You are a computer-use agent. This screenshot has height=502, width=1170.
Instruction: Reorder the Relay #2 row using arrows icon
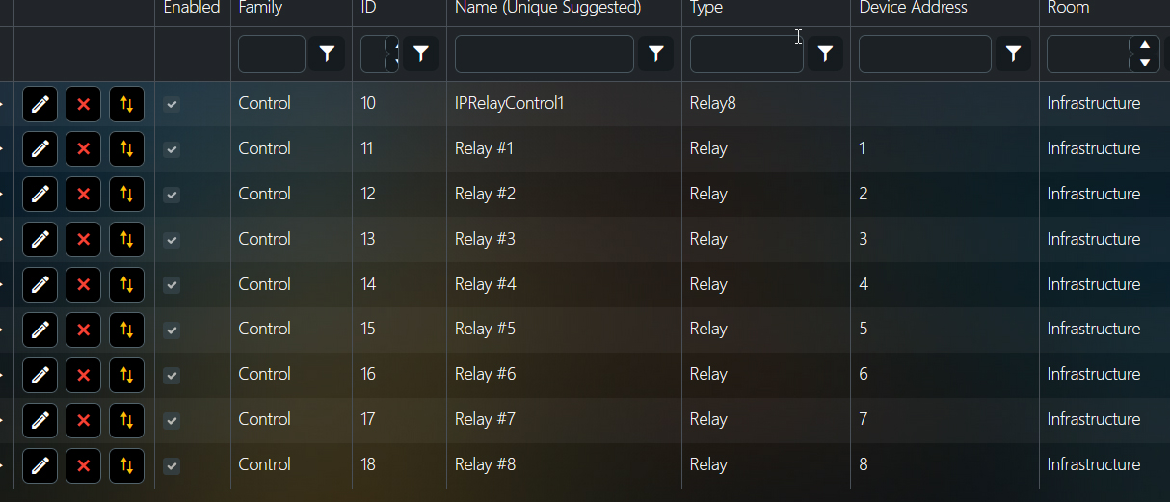(x=126, y=194)
